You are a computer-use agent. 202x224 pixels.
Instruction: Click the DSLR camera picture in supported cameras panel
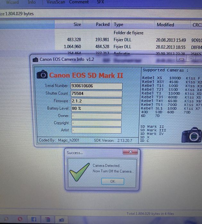click(x=191, y=135)
